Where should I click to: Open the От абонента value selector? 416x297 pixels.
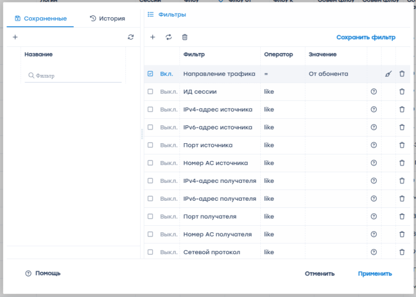coord(335,74)
